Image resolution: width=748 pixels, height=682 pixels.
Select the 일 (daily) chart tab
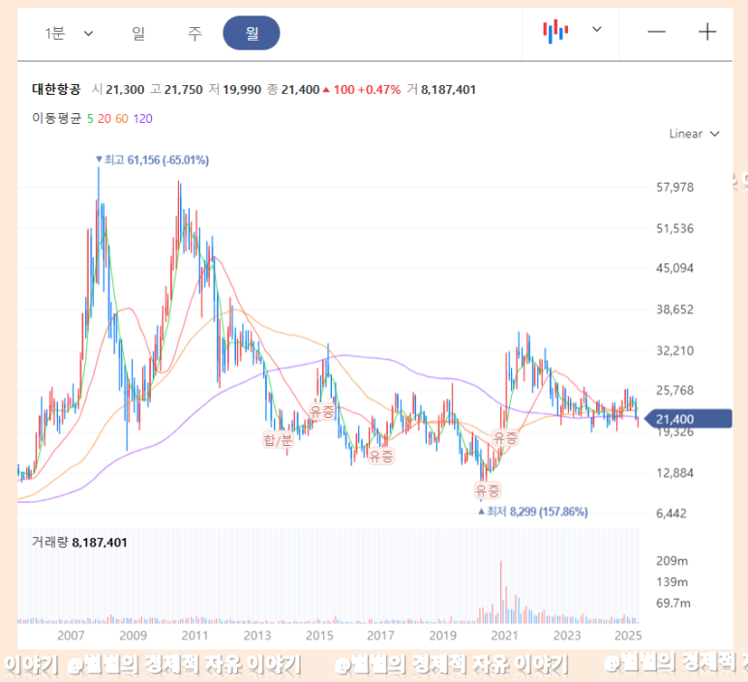[137, 33]
